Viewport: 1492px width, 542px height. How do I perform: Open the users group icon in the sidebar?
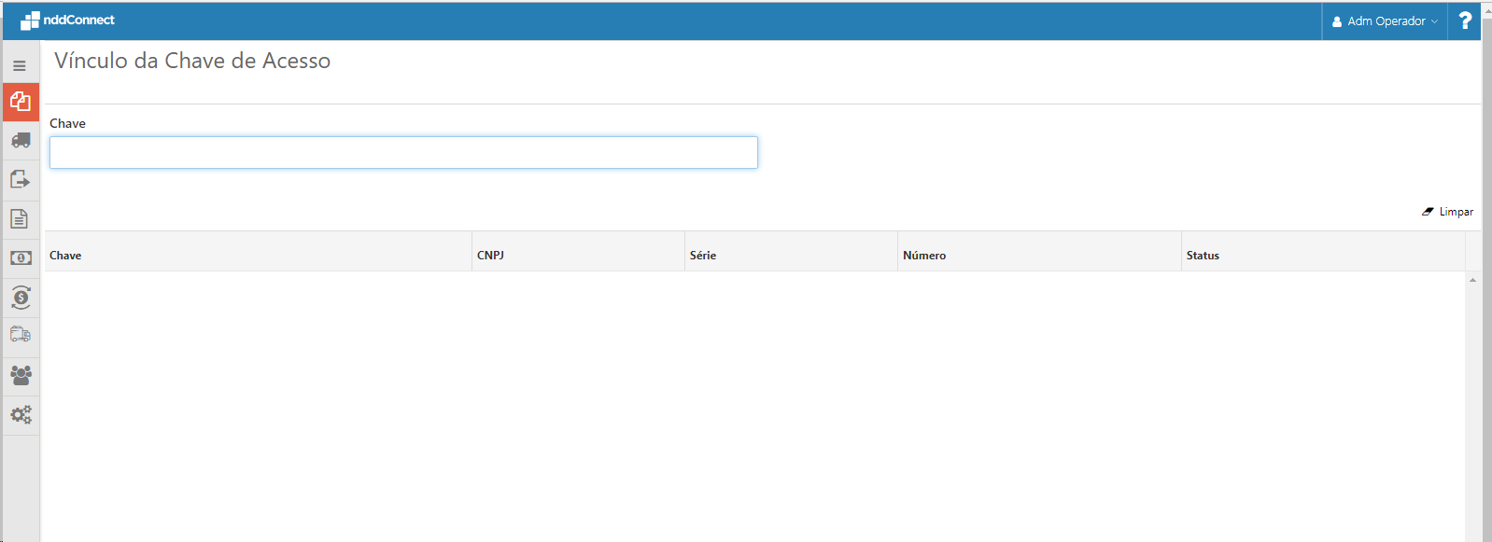point(21,375)
